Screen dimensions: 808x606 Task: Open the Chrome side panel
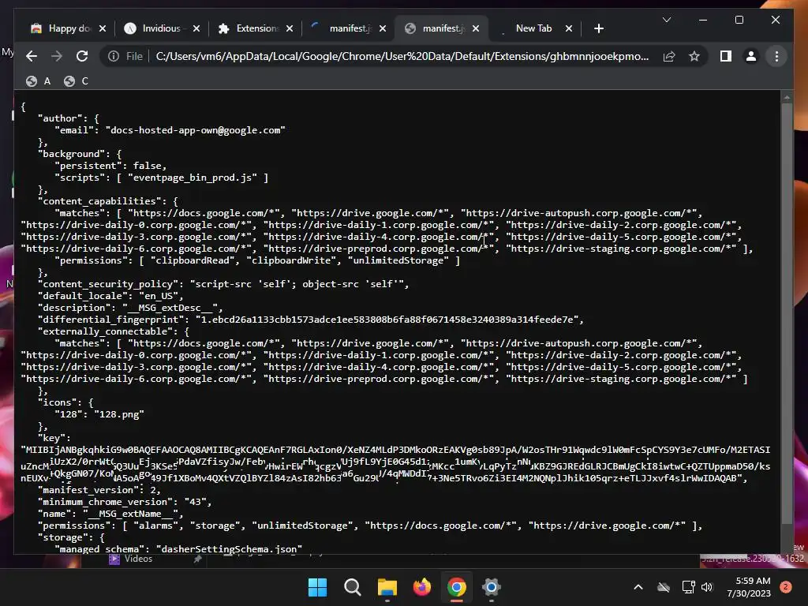726,56
